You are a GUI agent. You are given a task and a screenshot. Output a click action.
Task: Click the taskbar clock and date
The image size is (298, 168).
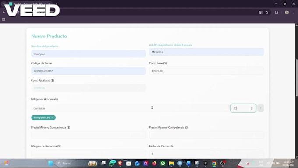288,163
